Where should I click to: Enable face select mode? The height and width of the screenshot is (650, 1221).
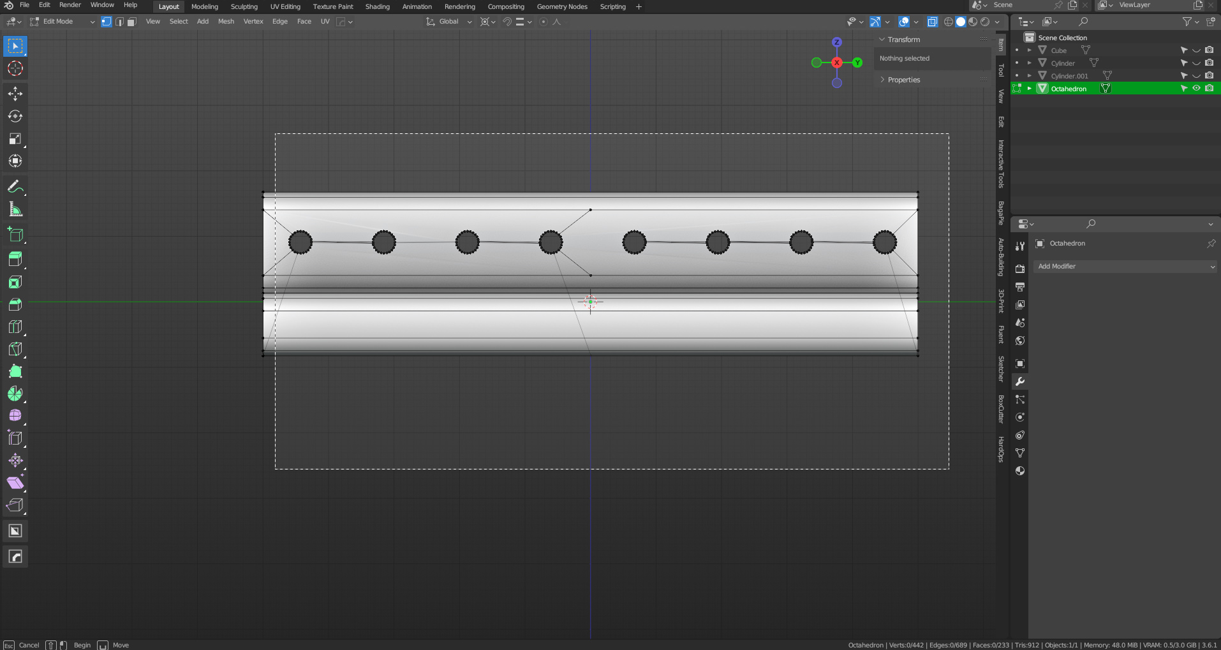click(x=132, y=22)
